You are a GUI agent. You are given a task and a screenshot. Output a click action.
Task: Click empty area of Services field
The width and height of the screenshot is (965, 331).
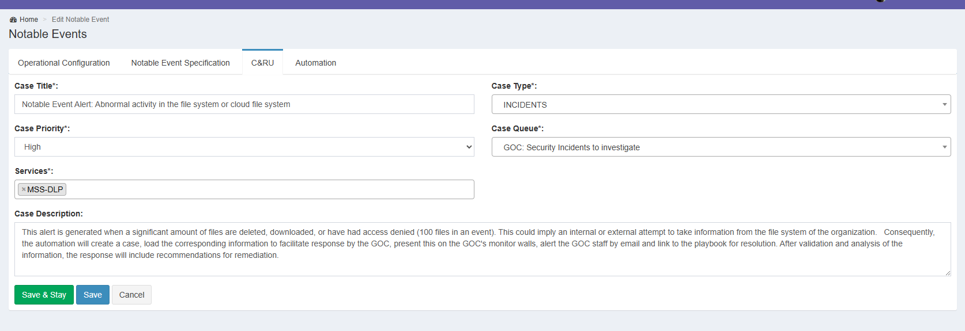click(x=265, y=189)
